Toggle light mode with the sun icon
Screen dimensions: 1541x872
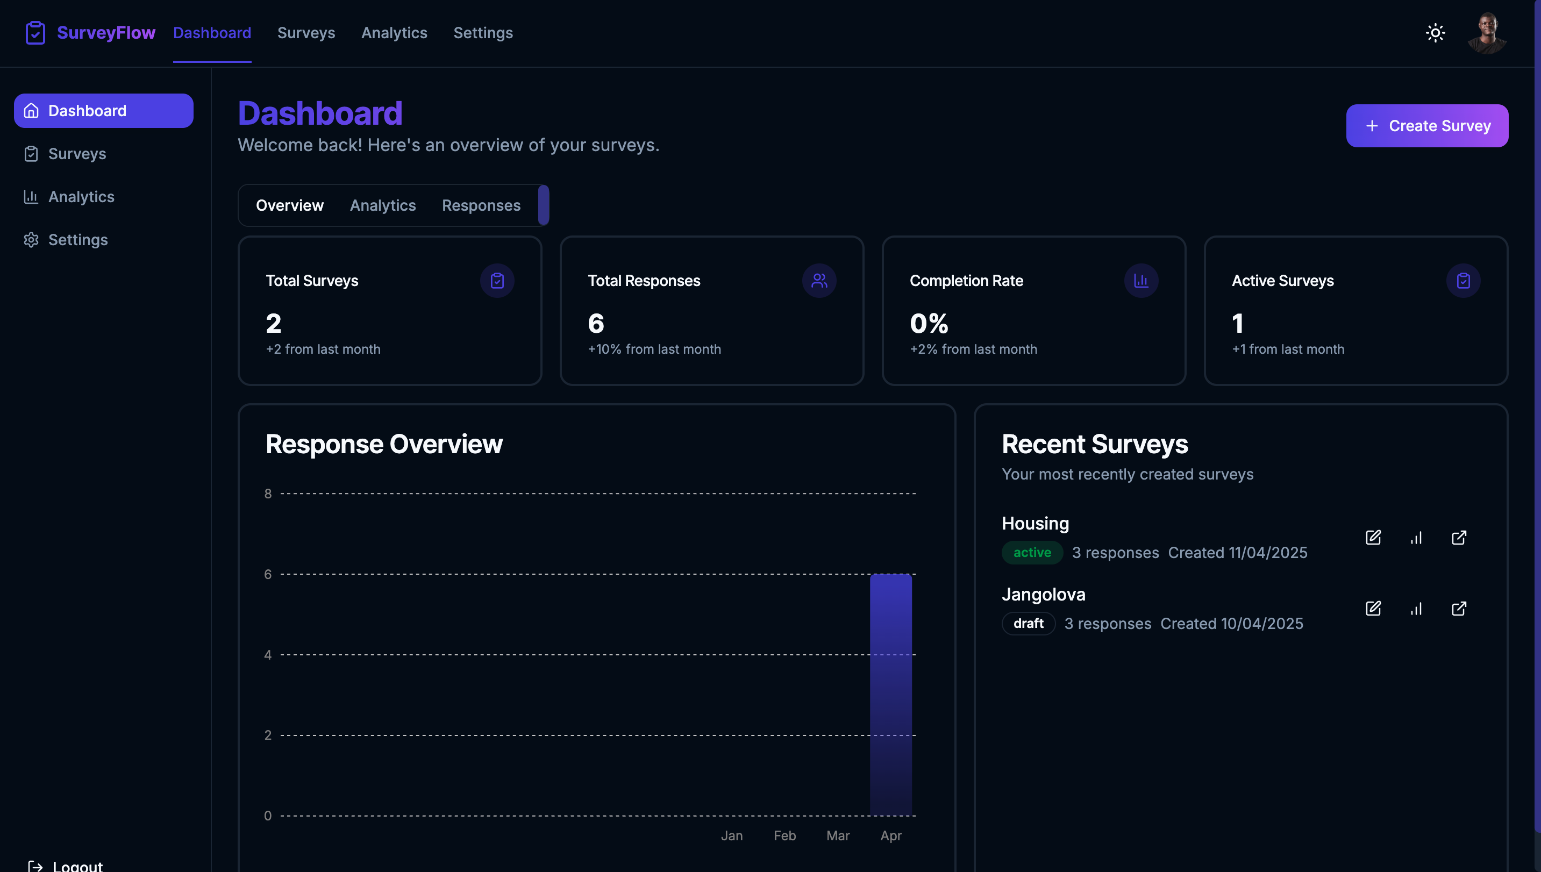[x=1436, y=33]
